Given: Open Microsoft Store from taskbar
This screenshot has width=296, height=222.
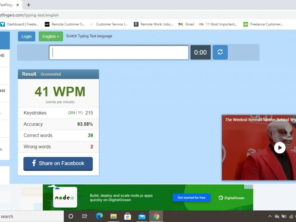Looking at the screenshot, I should coord(128,216).
